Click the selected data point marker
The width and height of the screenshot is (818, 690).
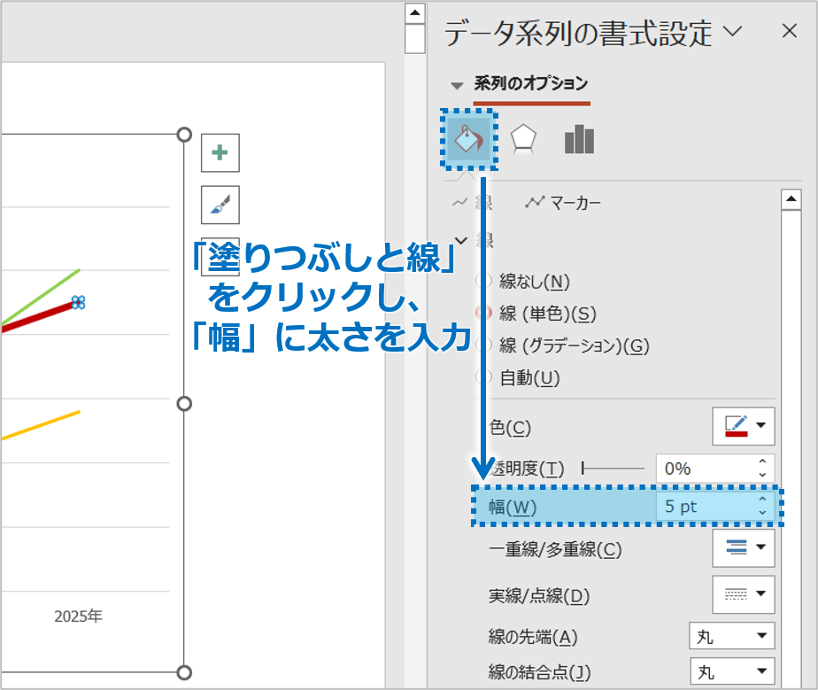78,302
